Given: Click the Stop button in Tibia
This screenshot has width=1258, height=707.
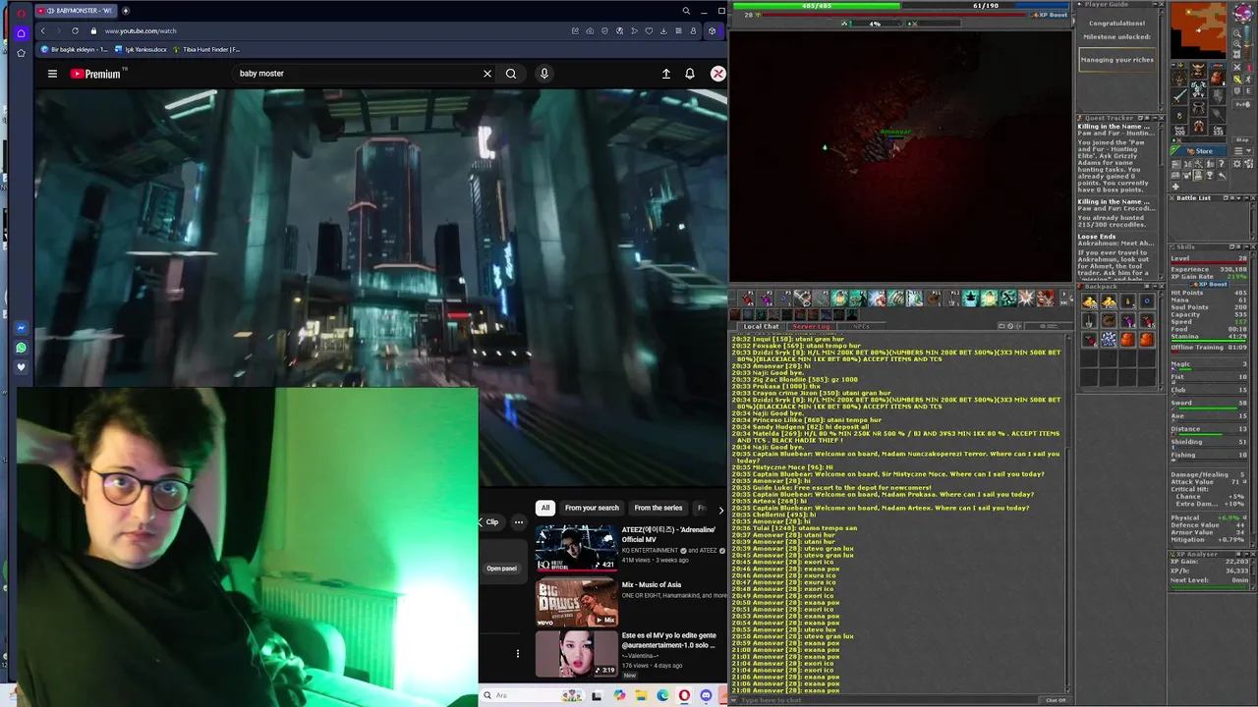Looking at the screenshot, I should coord(1242,139).
